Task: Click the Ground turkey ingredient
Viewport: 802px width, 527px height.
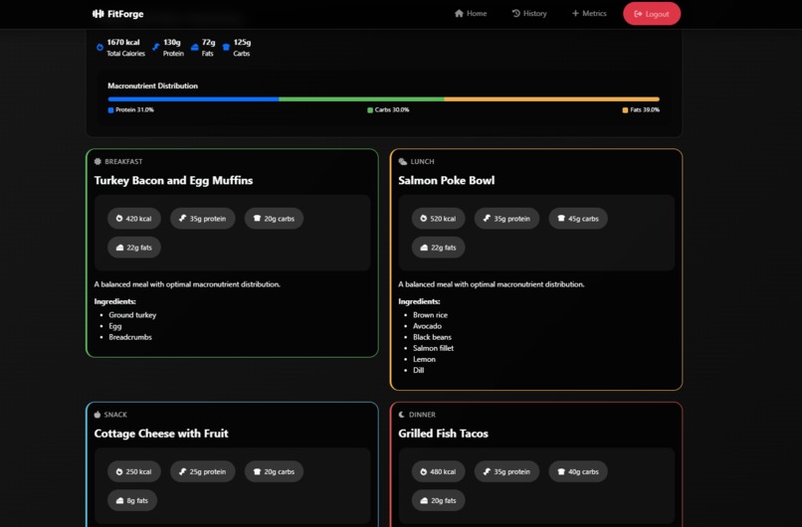Action: click(132, 315)
